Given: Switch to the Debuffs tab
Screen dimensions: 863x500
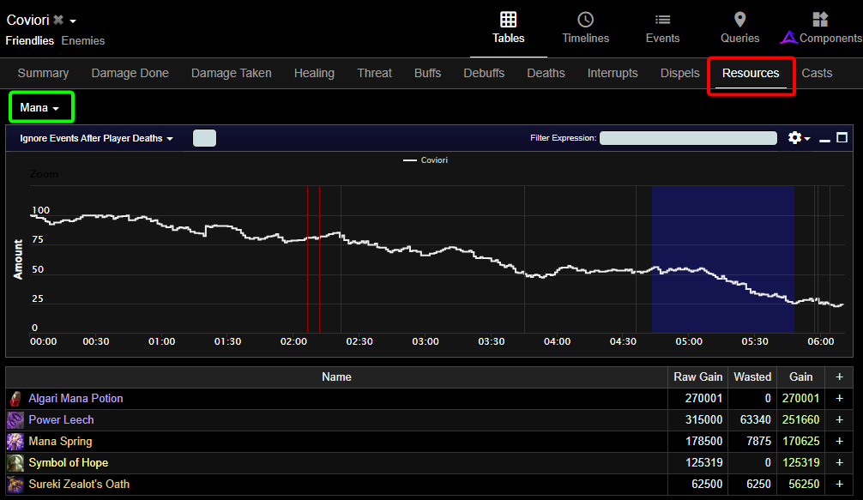Looking at the screenshot, I should (484, 73).
